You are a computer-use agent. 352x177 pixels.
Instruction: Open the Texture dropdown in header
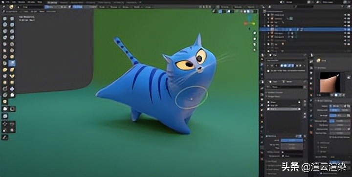point(115,7)
